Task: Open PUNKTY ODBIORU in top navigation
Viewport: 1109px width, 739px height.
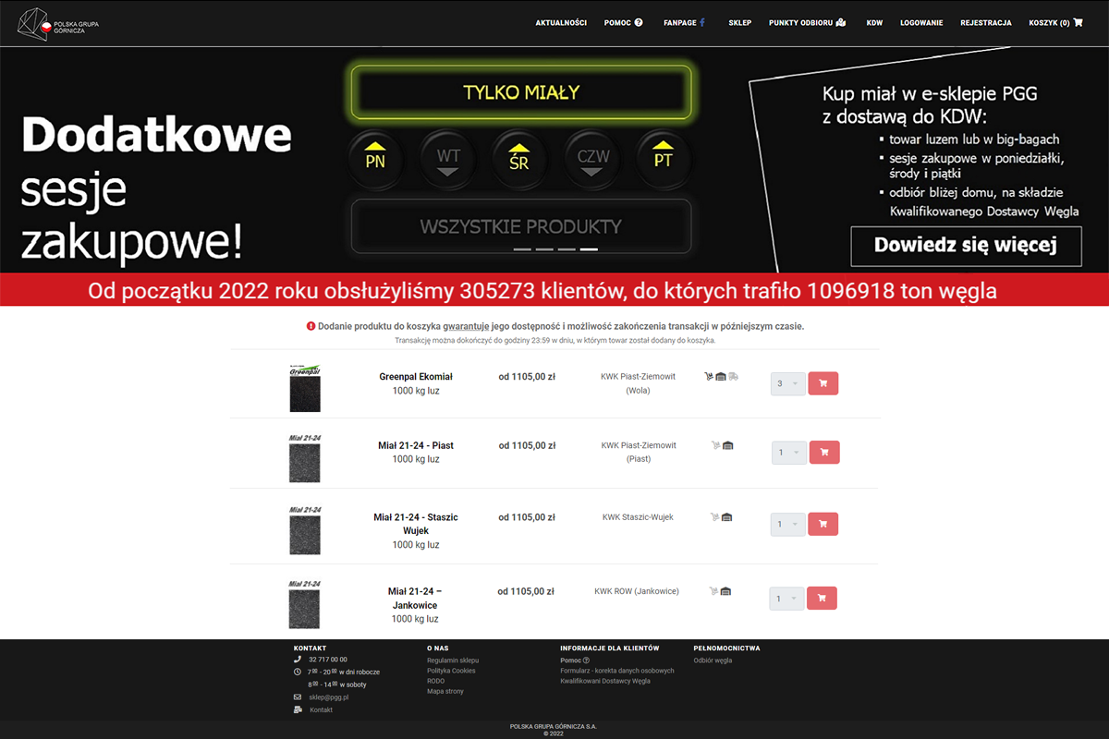Action: [807, 22]
